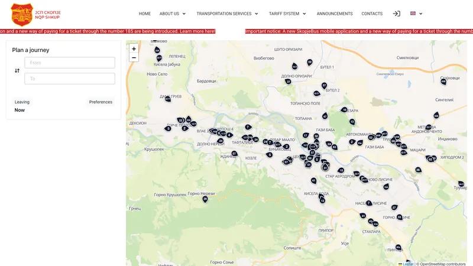Open the Contacts page
Image resolution: width=473 pixels, height=266 pixels.
click(x=372, y=14)
